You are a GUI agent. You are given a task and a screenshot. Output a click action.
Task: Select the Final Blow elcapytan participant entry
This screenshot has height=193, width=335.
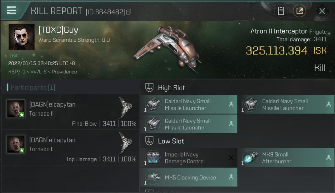70,112
